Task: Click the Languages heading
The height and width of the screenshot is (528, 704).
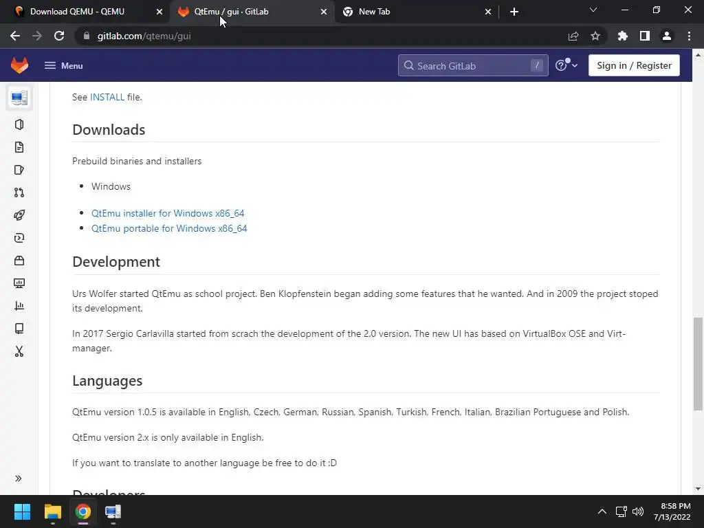Action: pos(107,381)
